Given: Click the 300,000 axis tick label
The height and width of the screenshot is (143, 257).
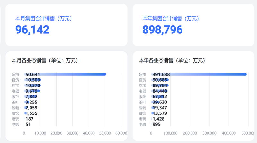Looking at the screenshot, I should click(x=209, y=133).
